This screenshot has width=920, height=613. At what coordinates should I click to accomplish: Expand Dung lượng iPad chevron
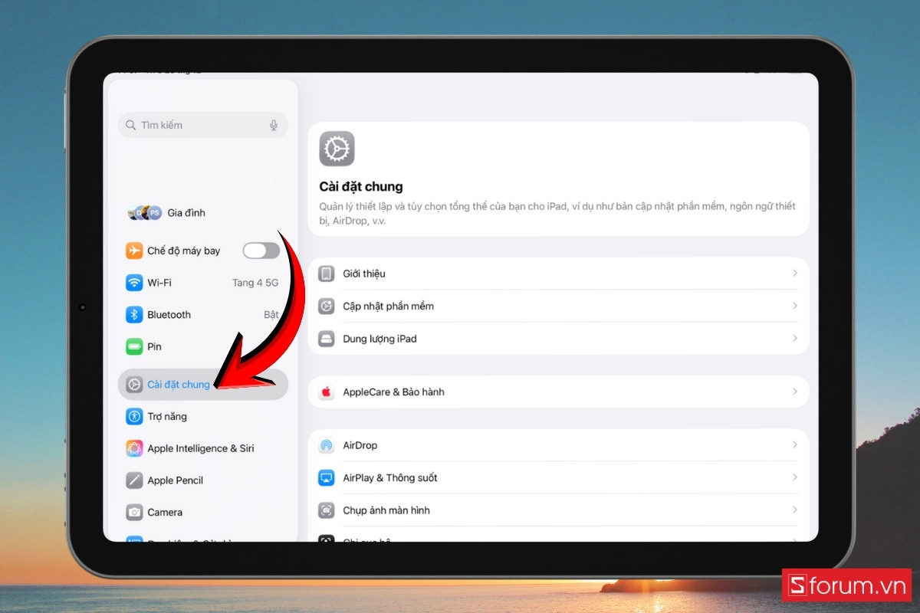pos(795,339)
